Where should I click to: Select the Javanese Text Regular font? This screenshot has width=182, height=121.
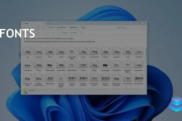pos(128,64)
